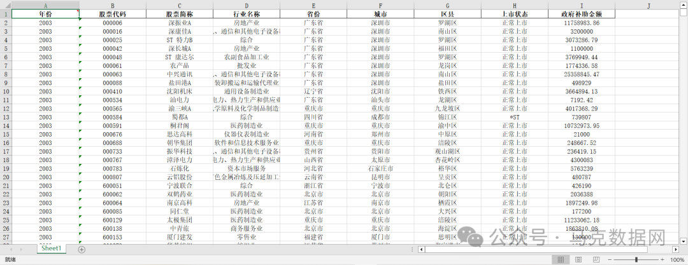Select the cell containing 深振业A
The height and width of the screenshot is (265, 688).
point(180,23)
